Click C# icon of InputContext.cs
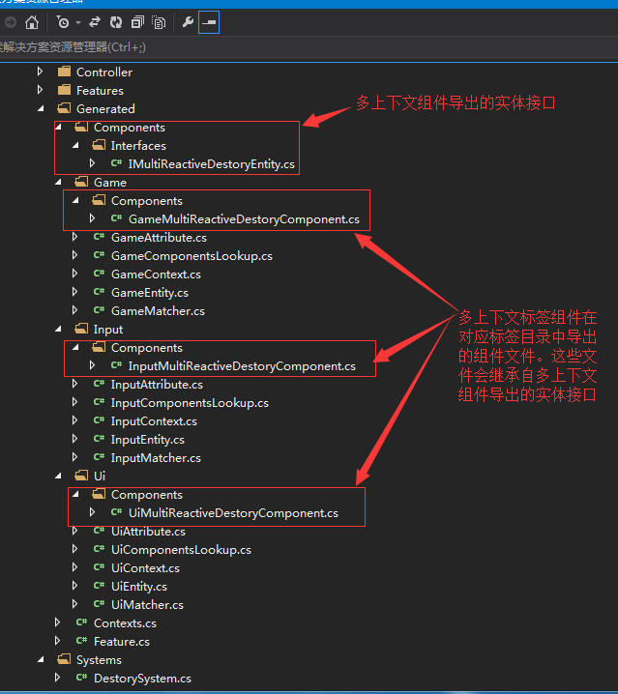 coord(99,420)
